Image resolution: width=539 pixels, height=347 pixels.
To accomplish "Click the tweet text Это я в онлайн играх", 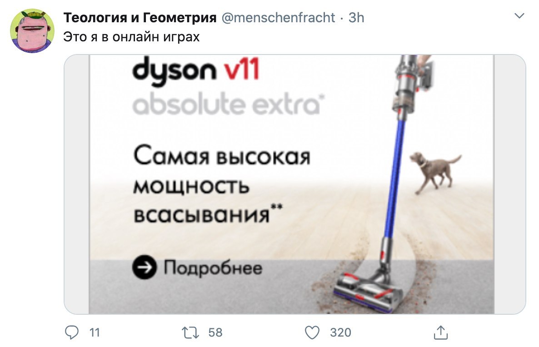I will tap(131, 37).
